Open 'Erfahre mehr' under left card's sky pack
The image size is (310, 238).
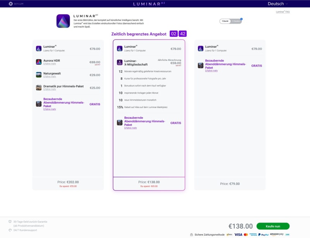pyautogui.click(x=50, y=109)
